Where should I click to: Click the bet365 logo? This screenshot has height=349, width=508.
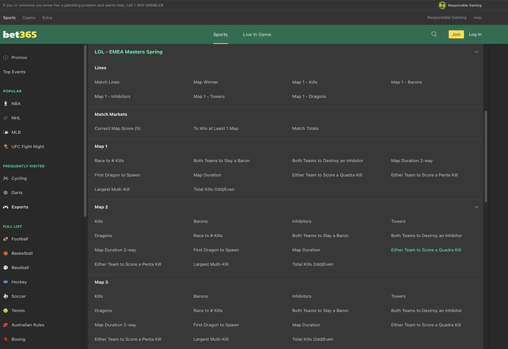20,35
